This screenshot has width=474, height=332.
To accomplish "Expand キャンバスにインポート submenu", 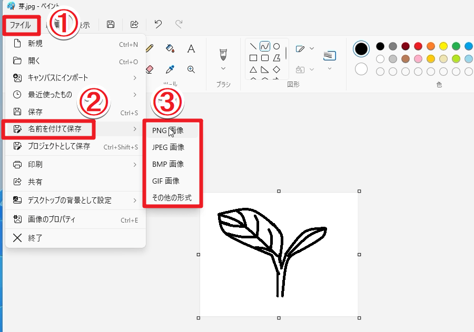I will click(x=75, y=78).
